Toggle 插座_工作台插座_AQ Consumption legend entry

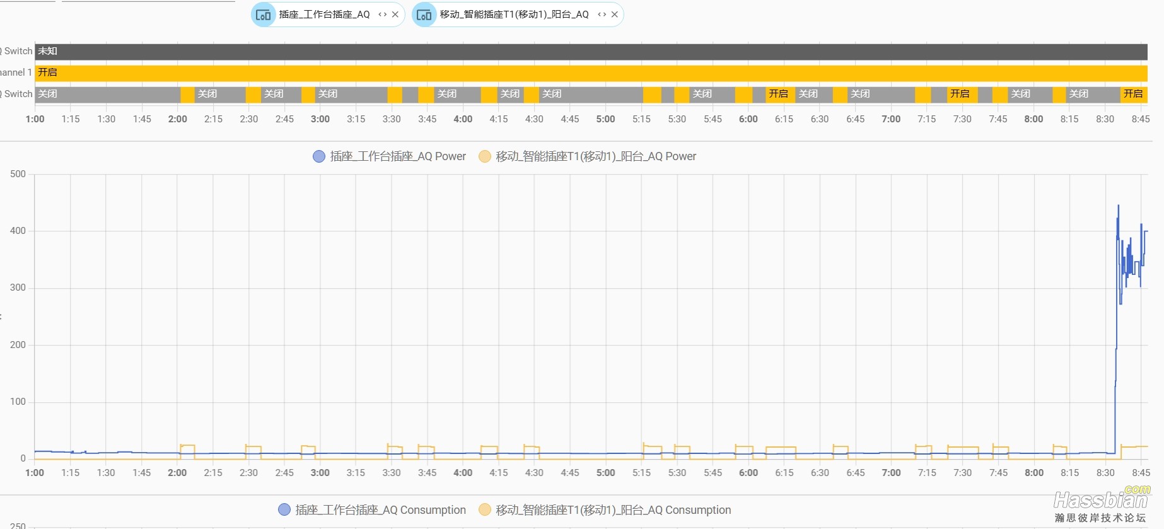tap(372, 510)
